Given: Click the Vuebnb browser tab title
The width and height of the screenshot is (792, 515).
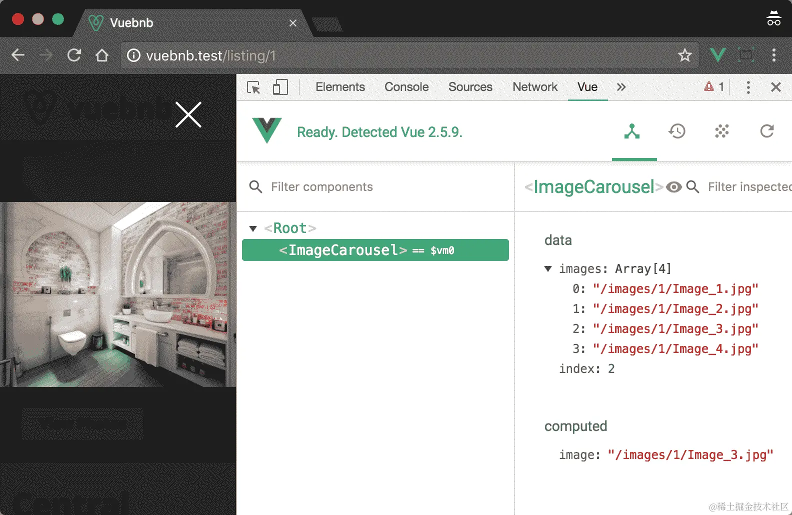Looking at the screenshot, I should (131, 23).
